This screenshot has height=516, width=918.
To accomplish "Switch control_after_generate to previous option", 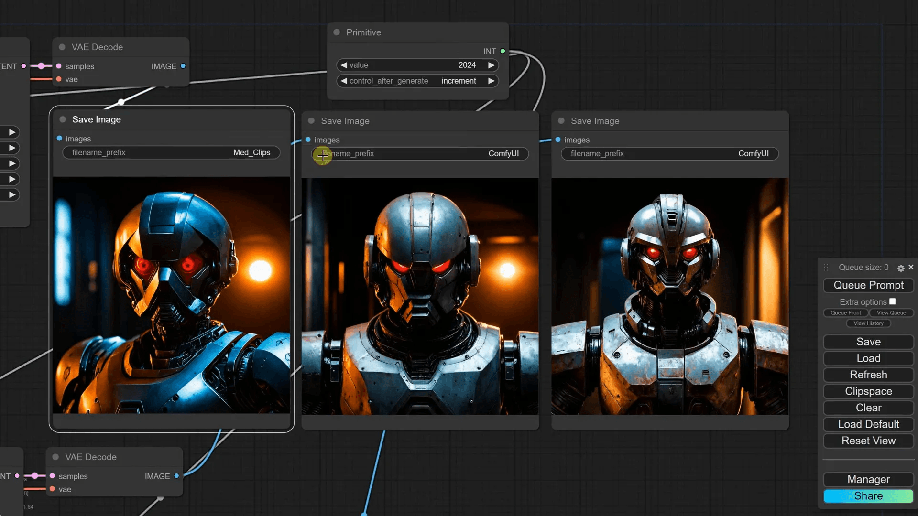I will click(344, 81).
